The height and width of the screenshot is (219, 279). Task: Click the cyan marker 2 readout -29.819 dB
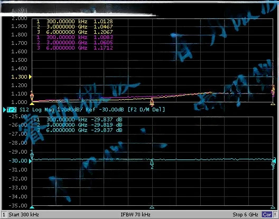pyautogui.click(x=107, y=125)
